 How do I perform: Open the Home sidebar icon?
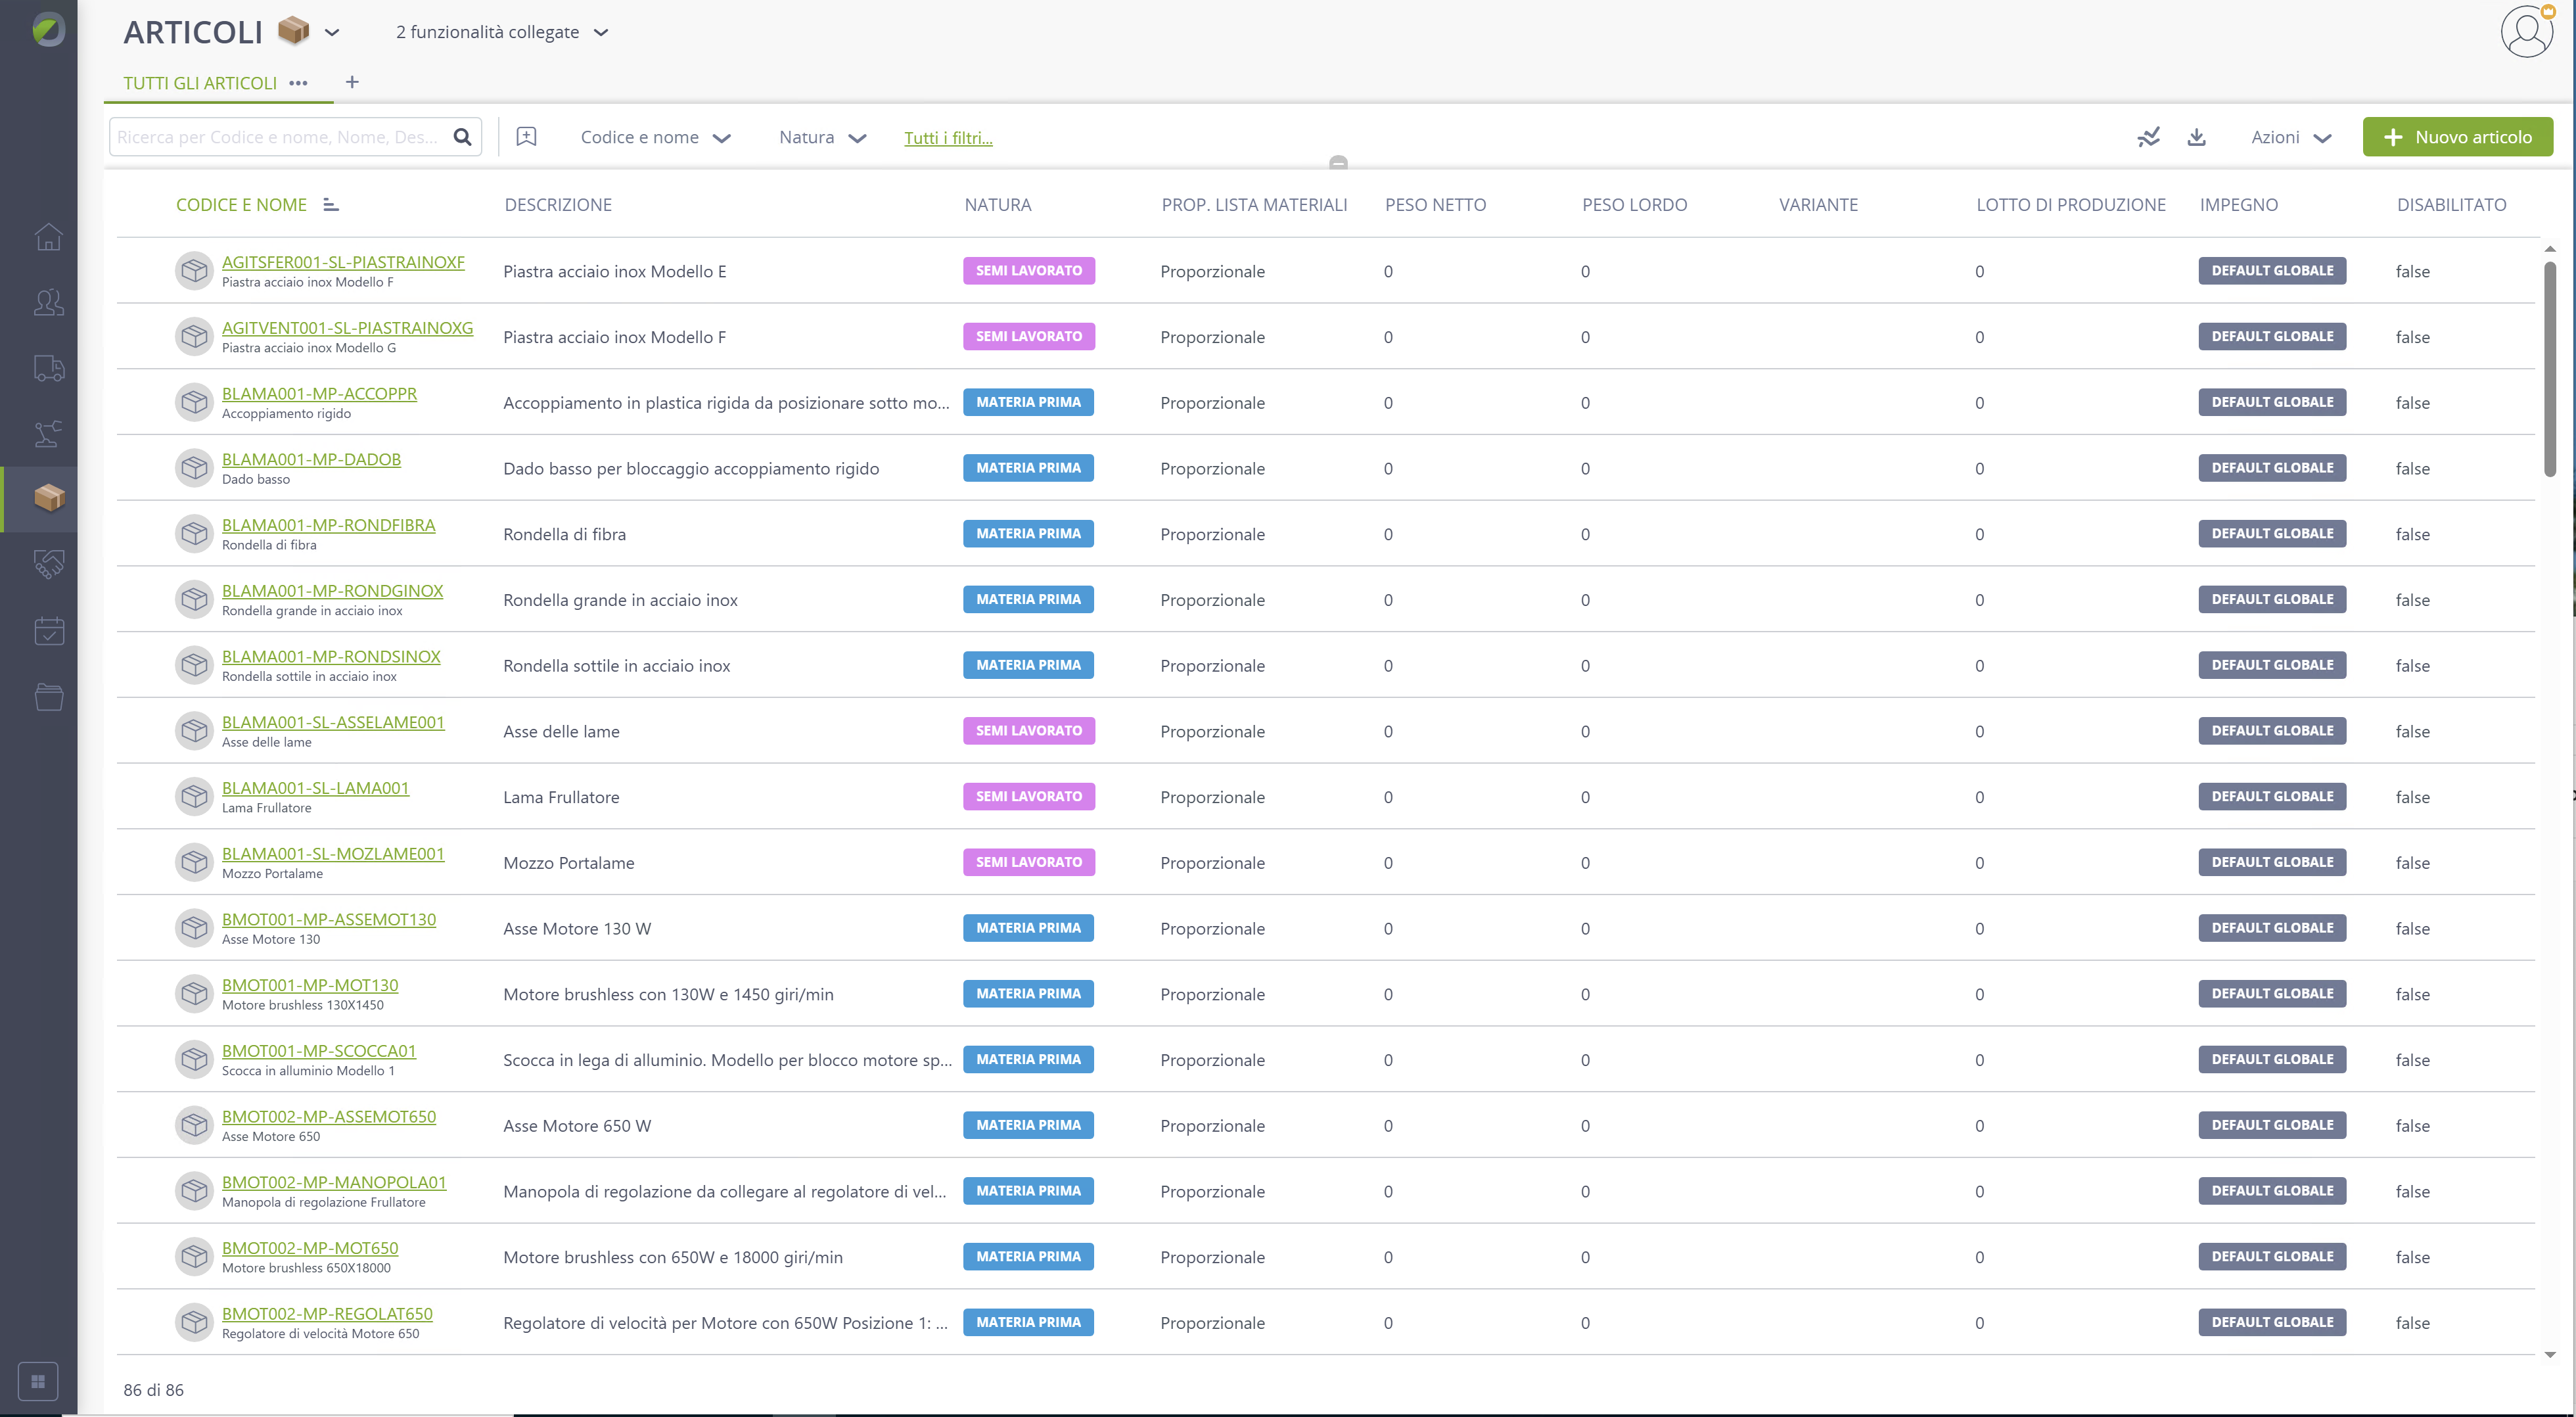click(x=48, y=237)
